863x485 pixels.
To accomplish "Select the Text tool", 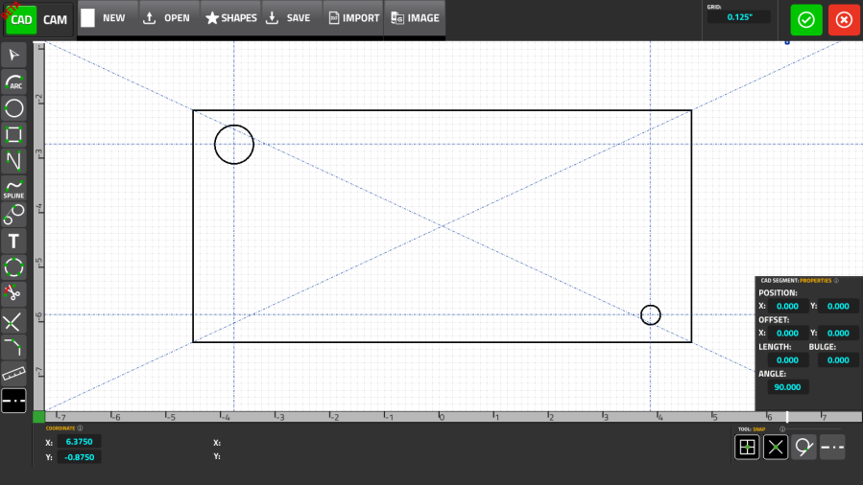I will [x=13, y=242].
